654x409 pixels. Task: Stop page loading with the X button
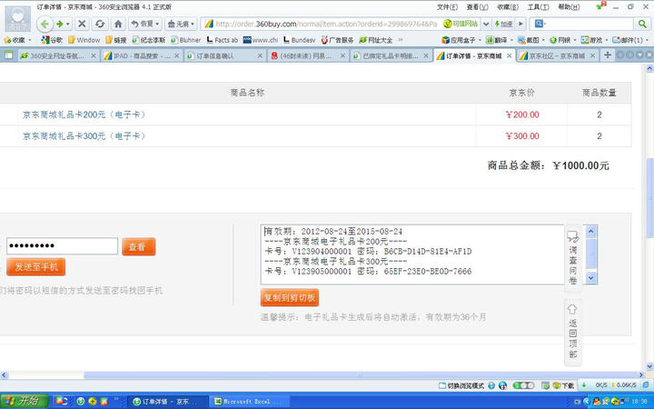(82, 24)
